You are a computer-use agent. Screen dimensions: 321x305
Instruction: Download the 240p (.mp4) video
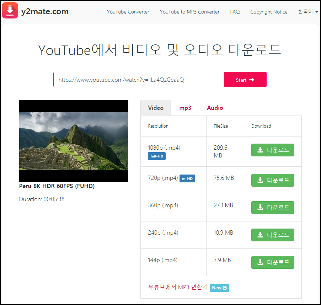tap(273, 235)
